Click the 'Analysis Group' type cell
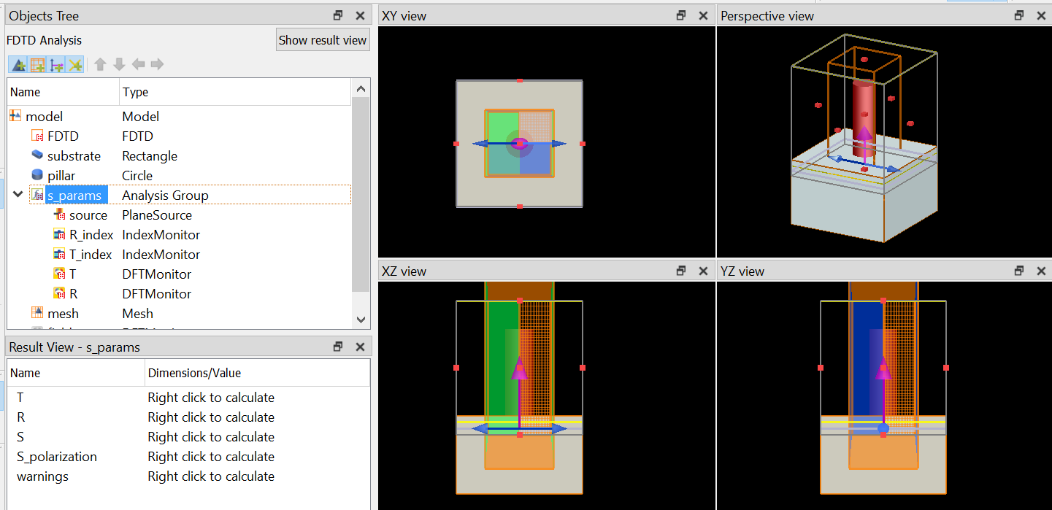Image resolution: width=1052 pixels, height=510 pixels. pyautogui.click(x=165, y=195)
